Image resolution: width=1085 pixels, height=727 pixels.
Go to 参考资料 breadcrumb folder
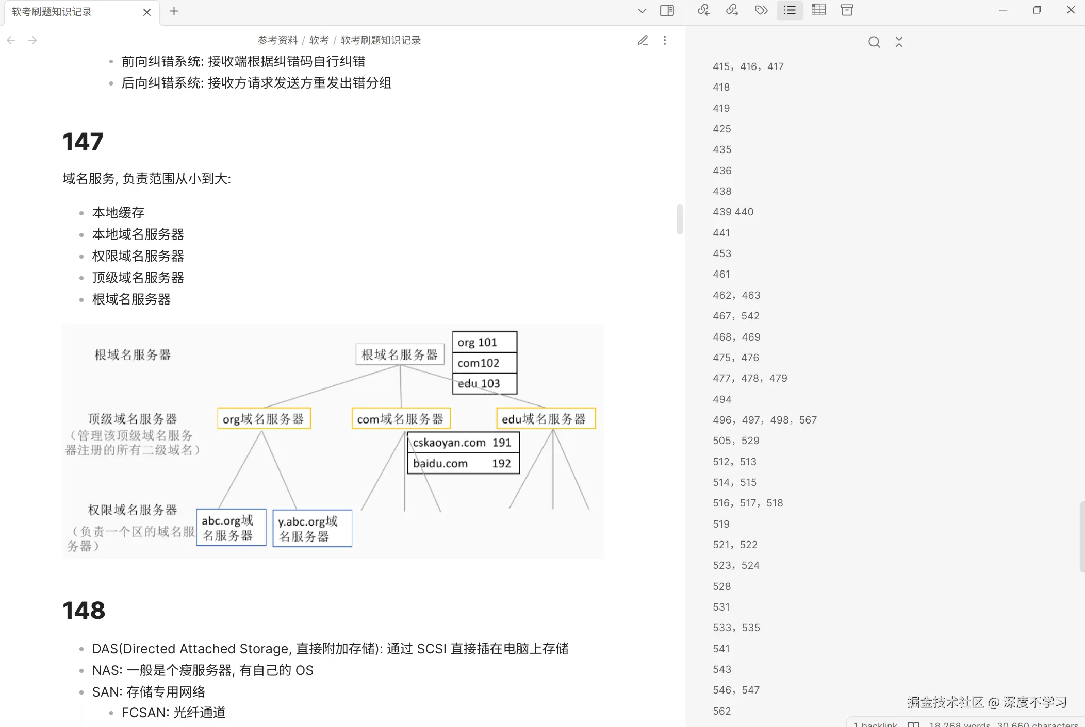277,40
